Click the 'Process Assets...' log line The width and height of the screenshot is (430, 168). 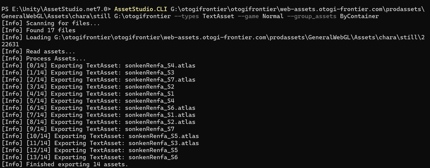44,58
